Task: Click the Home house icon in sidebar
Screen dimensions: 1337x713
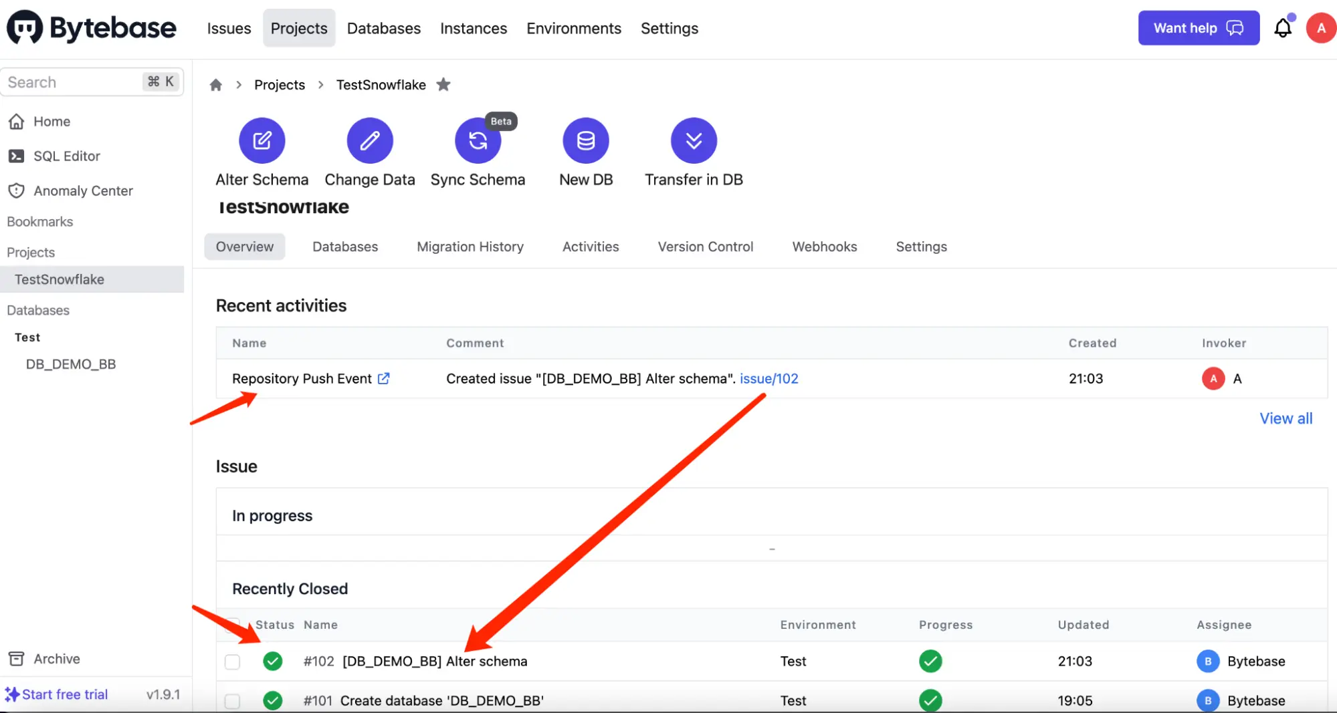Action: [x=17, y=122]
